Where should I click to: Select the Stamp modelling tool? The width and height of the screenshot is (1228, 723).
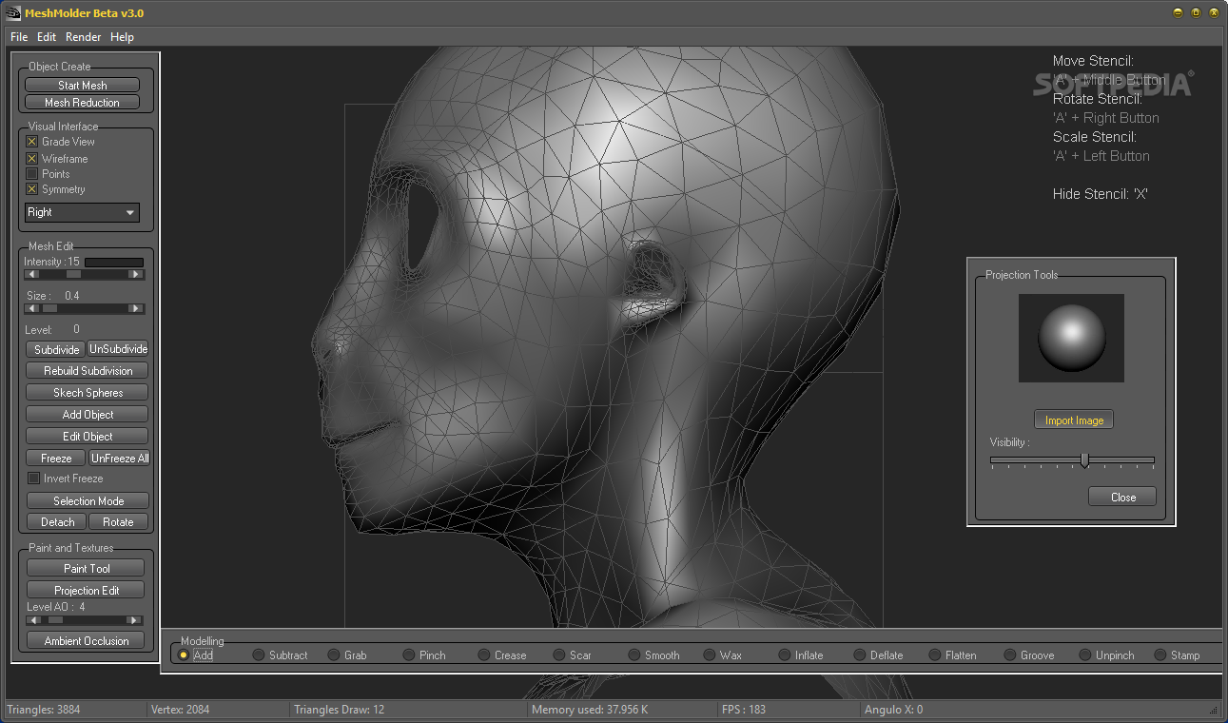(x=1160, y=655)
